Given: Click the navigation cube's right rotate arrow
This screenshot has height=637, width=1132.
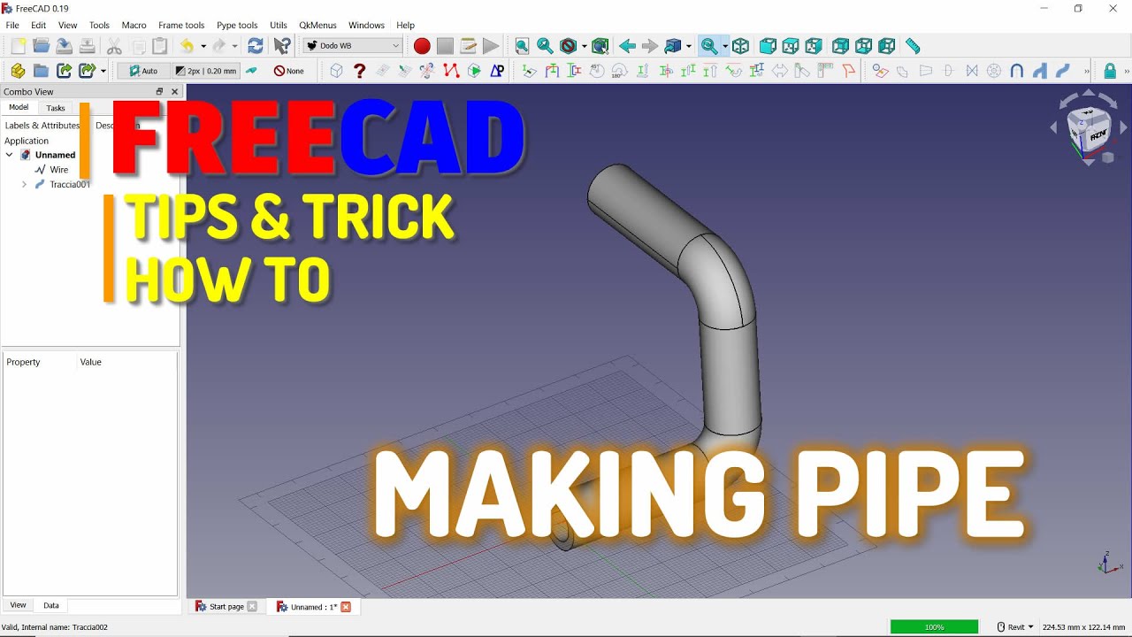Looking at the screenshot, I should [1123, 127].
